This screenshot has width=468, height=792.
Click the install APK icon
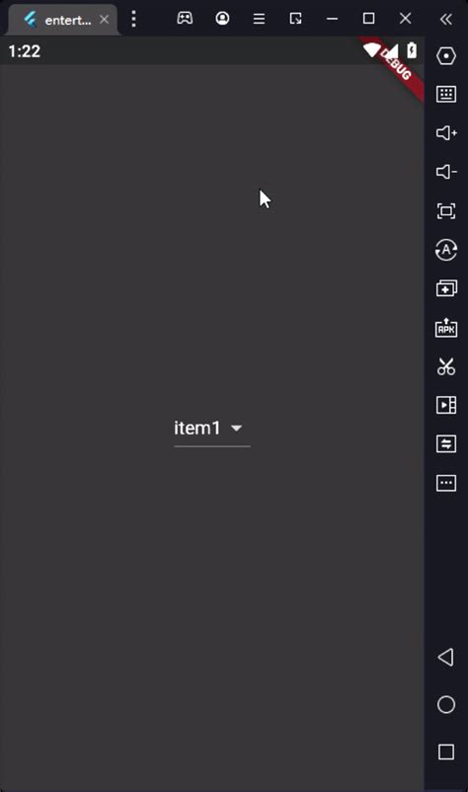tap(446, 327)
